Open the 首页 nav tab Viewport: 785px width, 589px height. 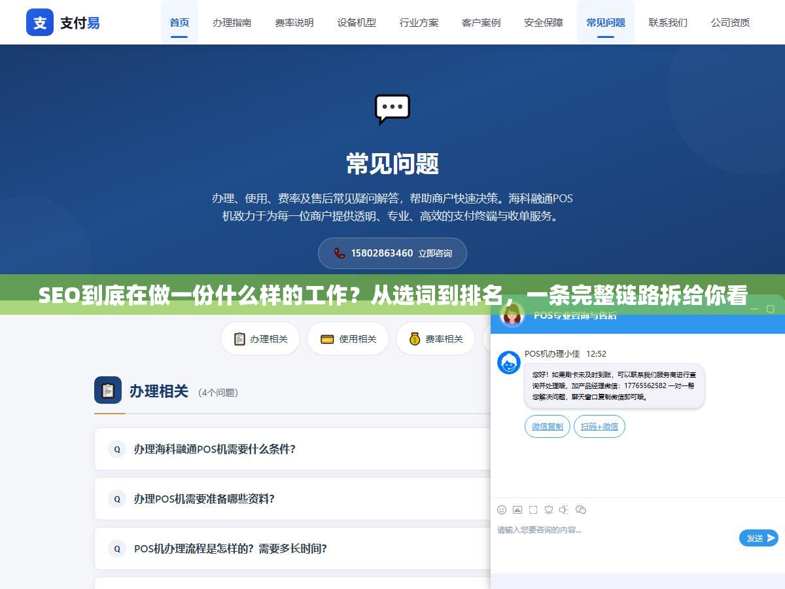tap(179, 22)
